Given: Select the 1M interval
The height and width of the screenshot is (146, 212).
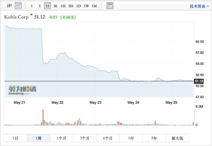Looking at the screenshot, I should click(x=94, y=6).
